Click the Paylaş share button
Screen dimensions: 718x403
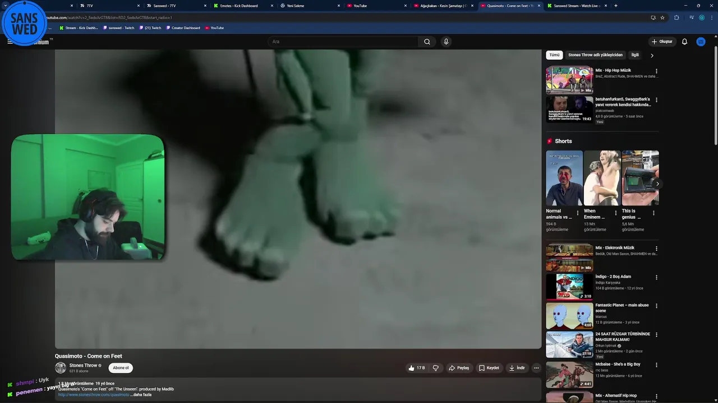tap(459, 368)
